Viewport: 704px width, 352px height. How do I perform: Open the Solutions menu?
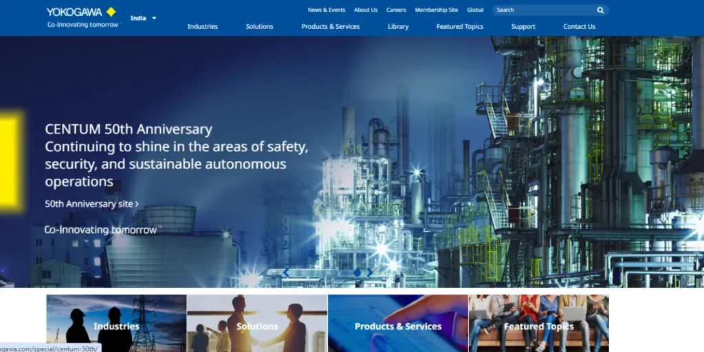point(259,27)
